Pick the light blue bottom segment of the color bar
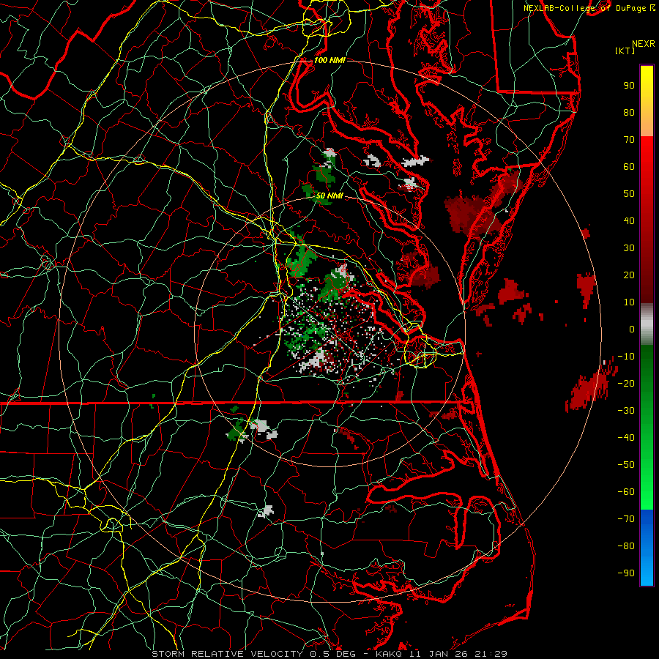 pyautogui.click(x=647, y=570)
